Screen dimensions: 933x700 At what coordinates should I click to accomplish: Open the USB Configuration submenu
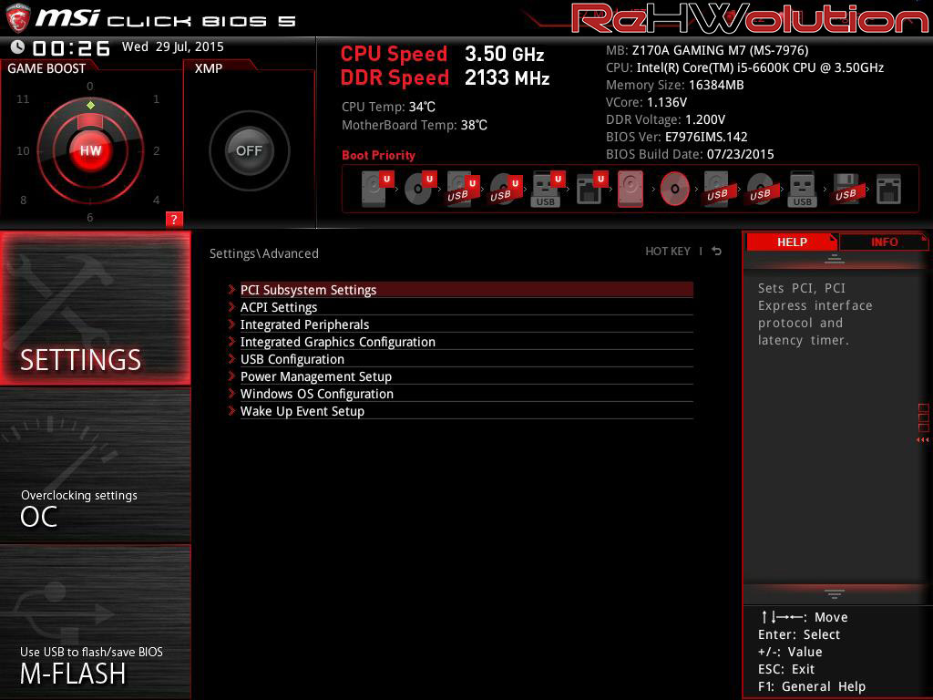(292, 359)
